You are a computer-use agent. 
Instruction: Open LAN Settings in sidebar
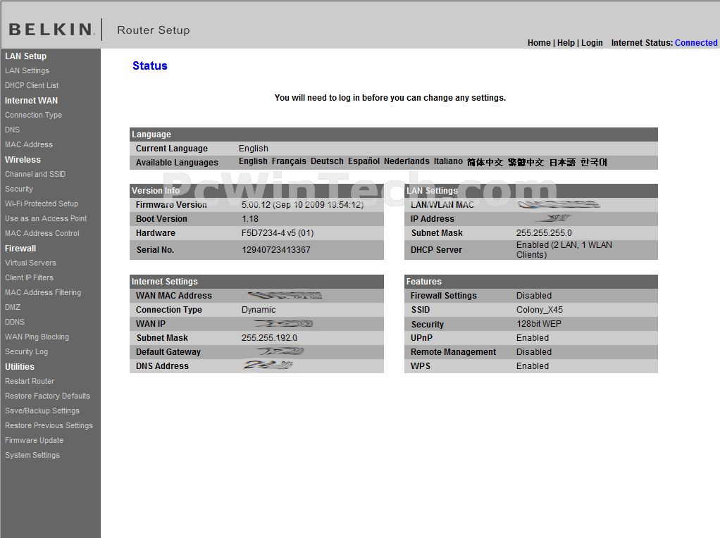pos(27,70)
